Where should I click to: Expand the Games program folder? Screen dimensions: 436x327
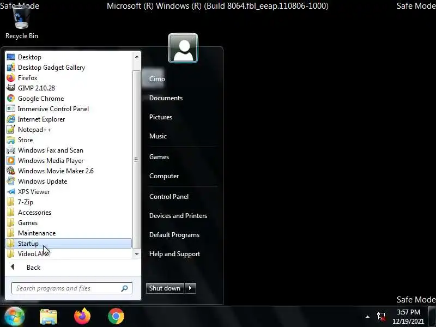pos(69,223)
